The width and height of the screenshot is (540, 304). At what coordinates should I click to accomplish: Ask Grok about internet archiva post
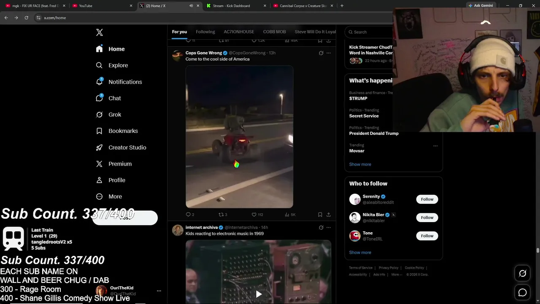pos(321,228)
